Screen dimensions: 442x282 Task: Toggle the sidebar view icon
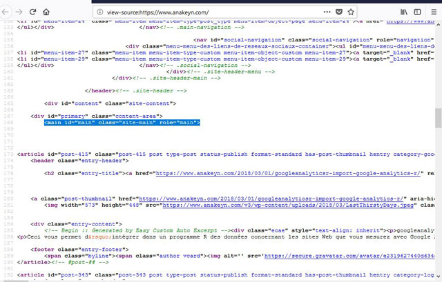pos(417,12)
